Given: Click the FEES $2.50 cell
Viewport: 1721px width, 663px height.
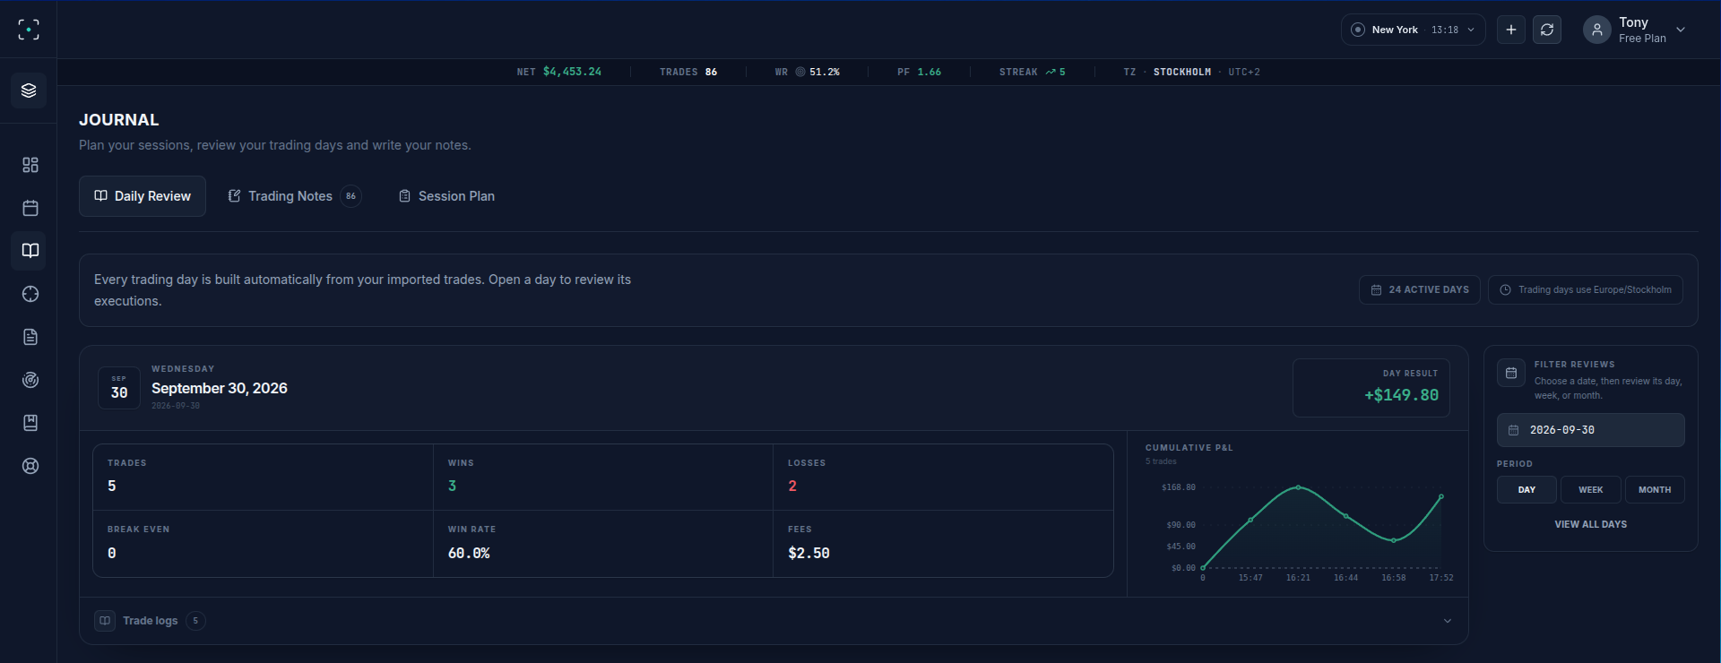Looking at the screenshot, I should [943, 544].
